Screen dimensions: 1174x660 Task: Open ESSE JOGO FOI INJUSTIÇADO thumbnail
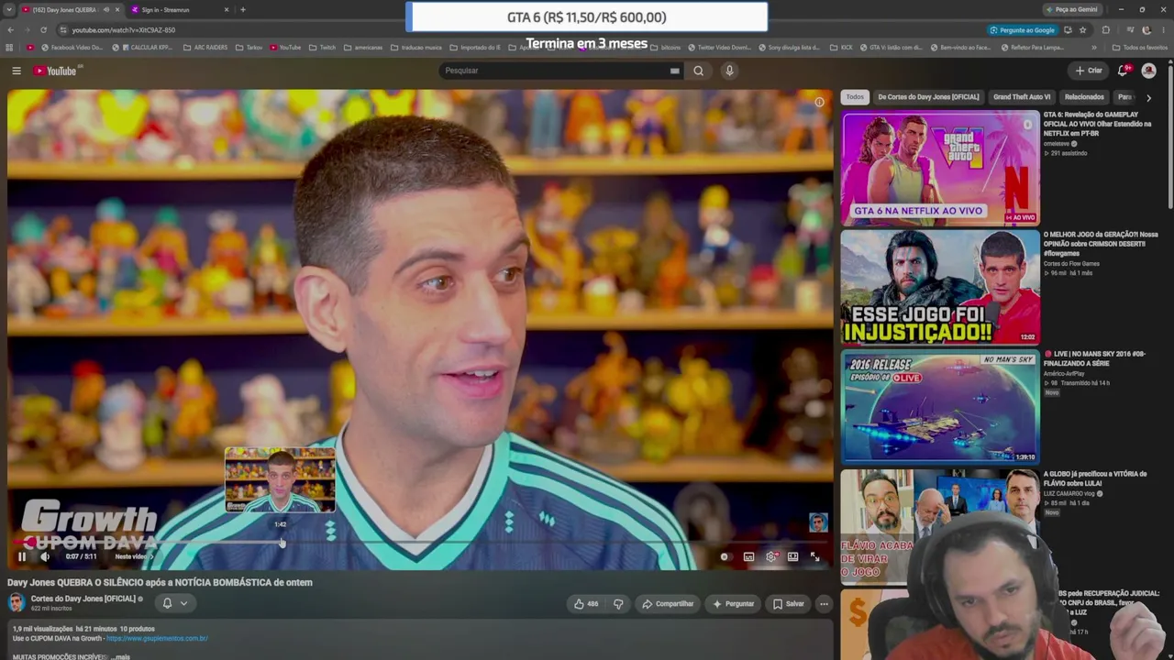point(940,288)
